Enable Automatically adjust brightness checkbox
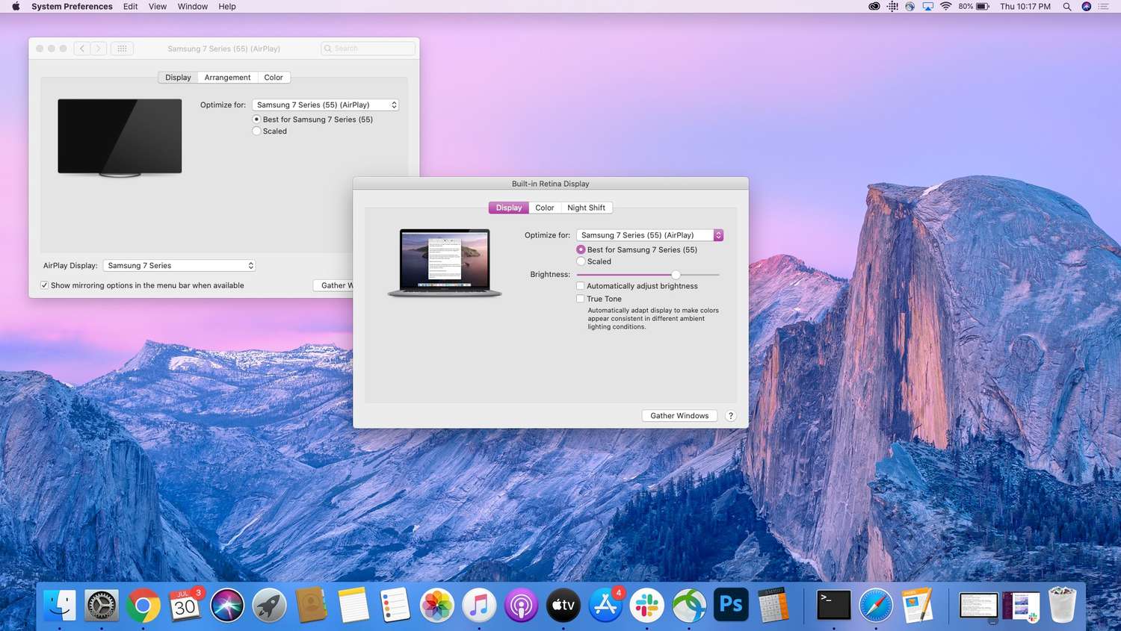The width and height of the screenshot is (1121, 631). (x=581, y=286)
